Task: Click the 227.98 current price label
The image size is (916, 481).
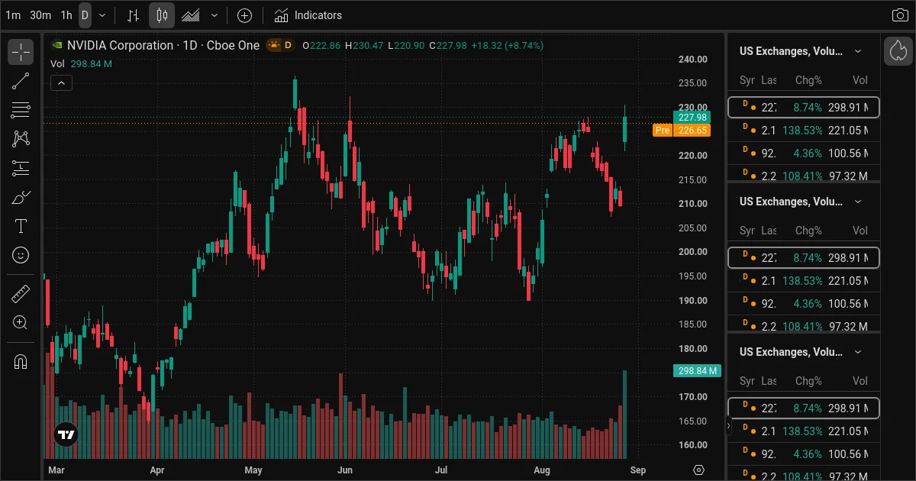Action: pyautogui.click(x=692, y=118)
